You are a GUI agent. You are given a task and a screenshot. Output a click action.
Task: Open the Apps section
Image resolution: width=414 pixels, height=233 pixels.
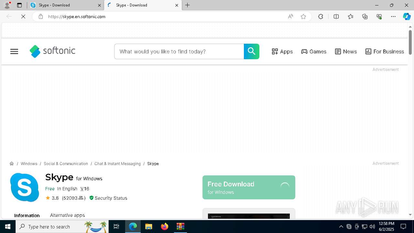(x=282, y=51)
